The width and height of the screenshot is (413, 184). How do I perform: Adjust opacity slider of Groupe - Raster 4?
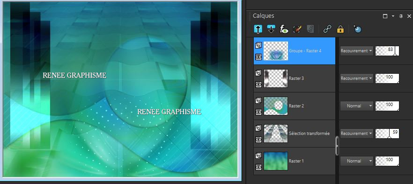(x=387, y=51)
